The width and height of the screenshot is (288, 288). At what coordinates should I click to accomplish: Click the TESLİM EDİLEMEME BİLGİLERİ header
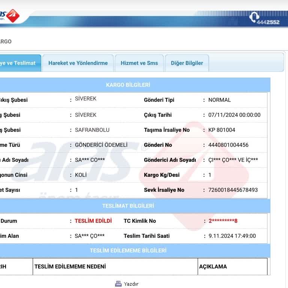point(128,250)
